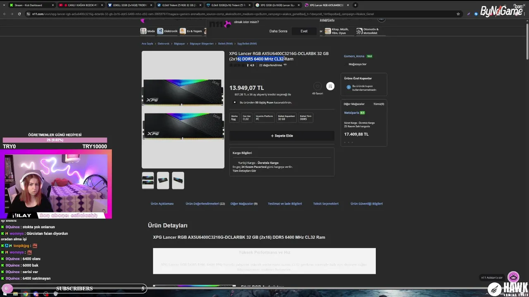The width and height of the screenshot is (529, 297).
Task: Click the Evet button in the prompt
Action: (x=304, y=31)
